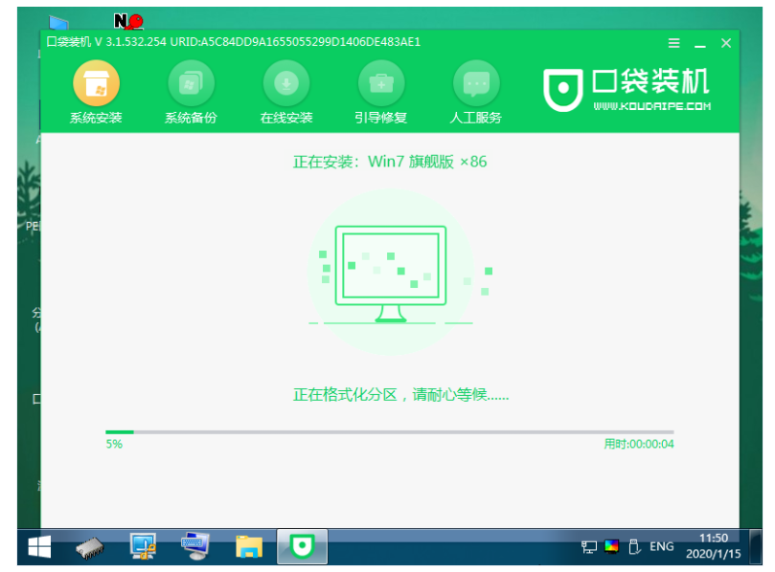Open the monitor-with-tools taskbar icon
This screenshot has width=775, height=572.
(143, 546)
